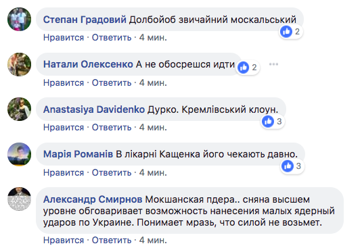Click like reaction icon on Натали Олексенко's comment
The image size is (362, 250).
coord(244,68)
